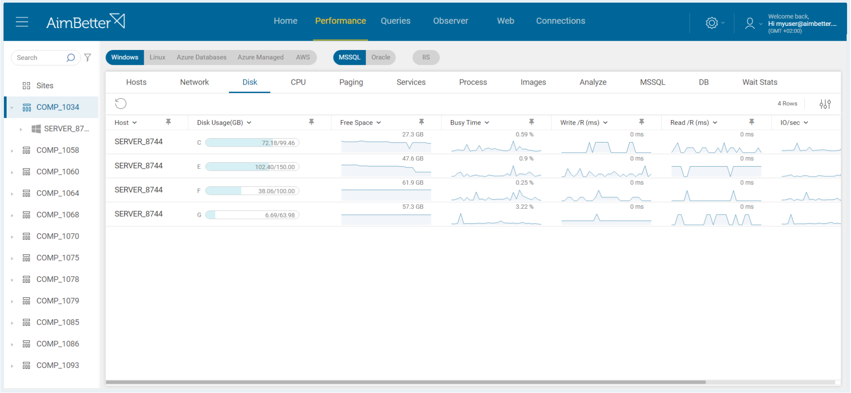Open the Queries menu

(x=395, y=21)
